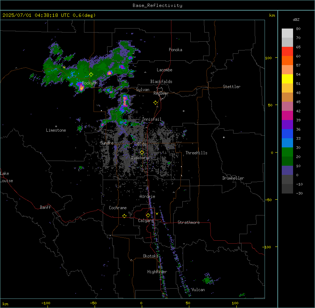
Task: Click the Sylvan label
Action: [x=143, y=90]
